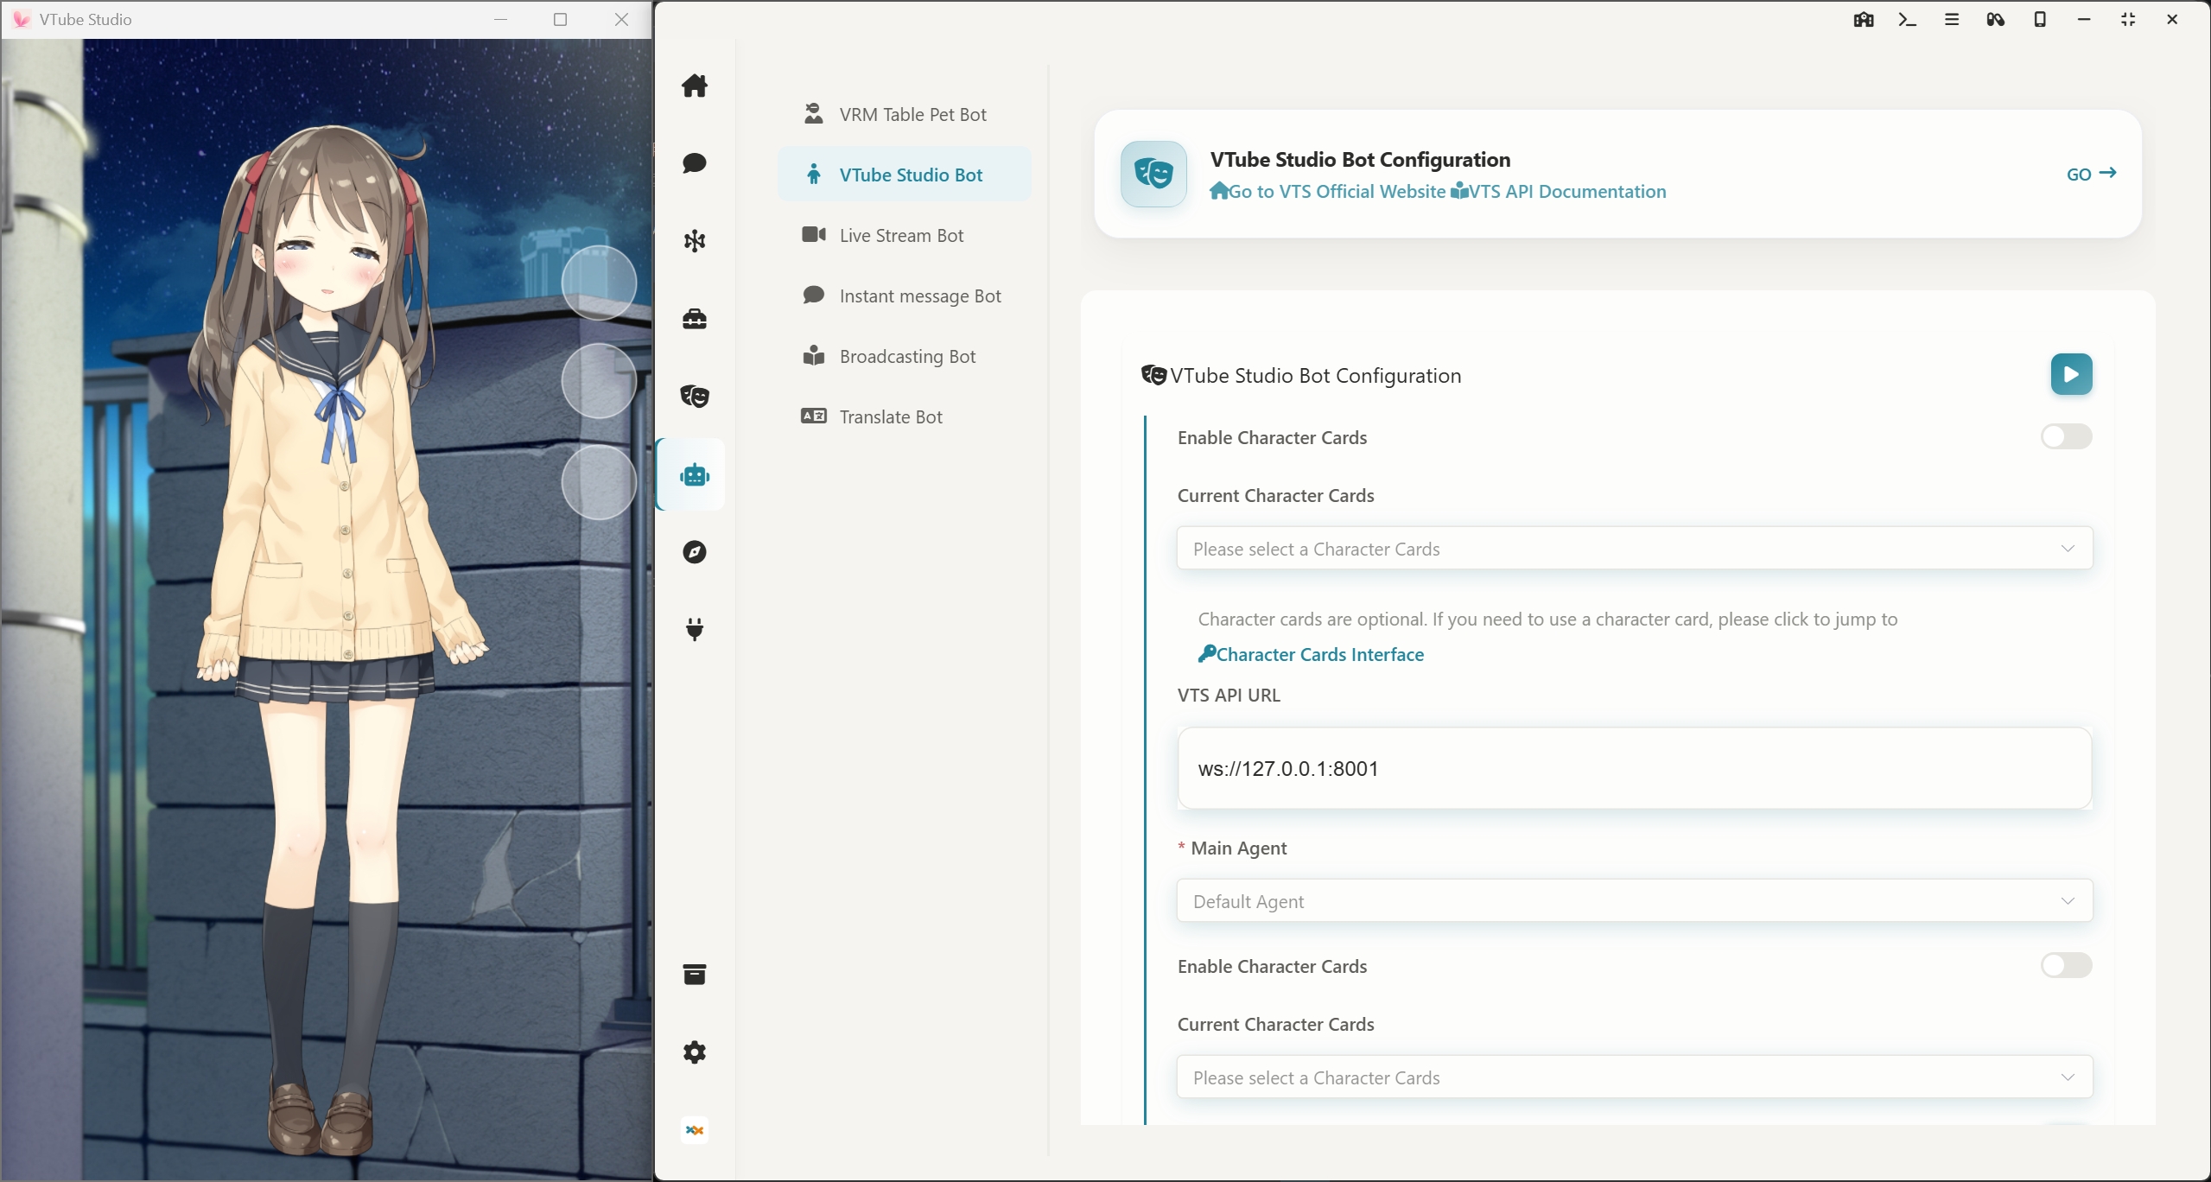Open Instant message Bot menu item
This screenshot has width=2211, height=1182.
tap(905, 295)
